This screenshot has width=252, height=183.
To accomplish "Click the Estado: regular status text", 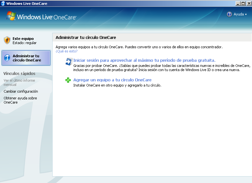I will coord(25,43).
